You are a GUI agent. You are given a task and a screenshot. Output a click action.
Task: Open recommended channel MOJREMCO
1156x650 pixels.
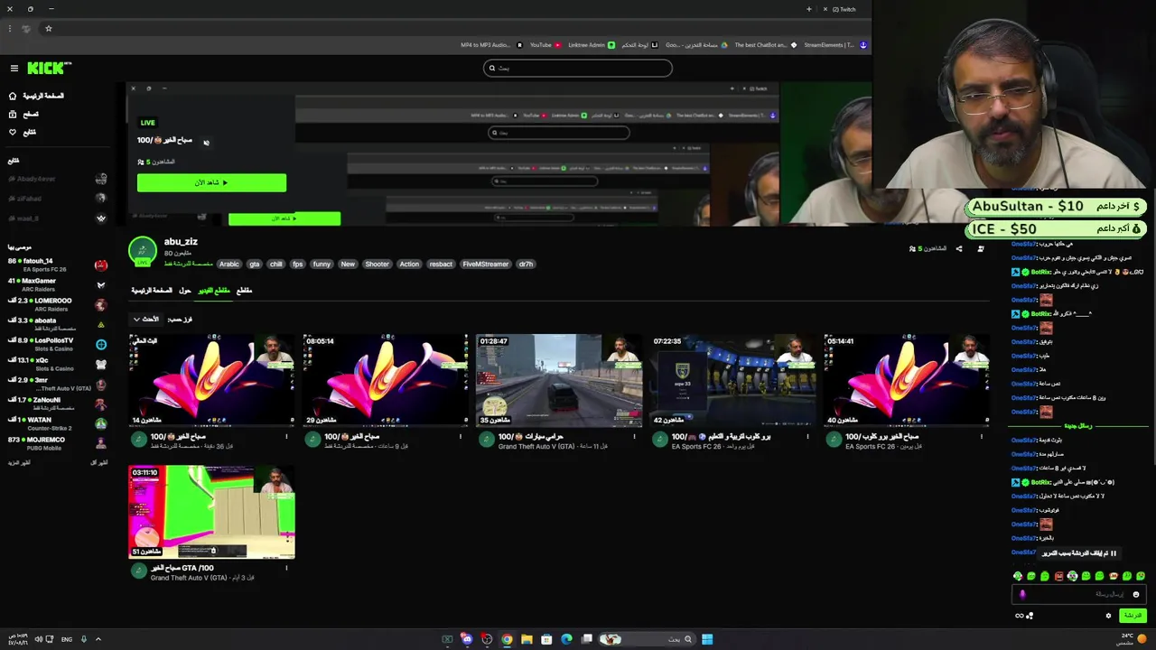click(x=56, y=443)
